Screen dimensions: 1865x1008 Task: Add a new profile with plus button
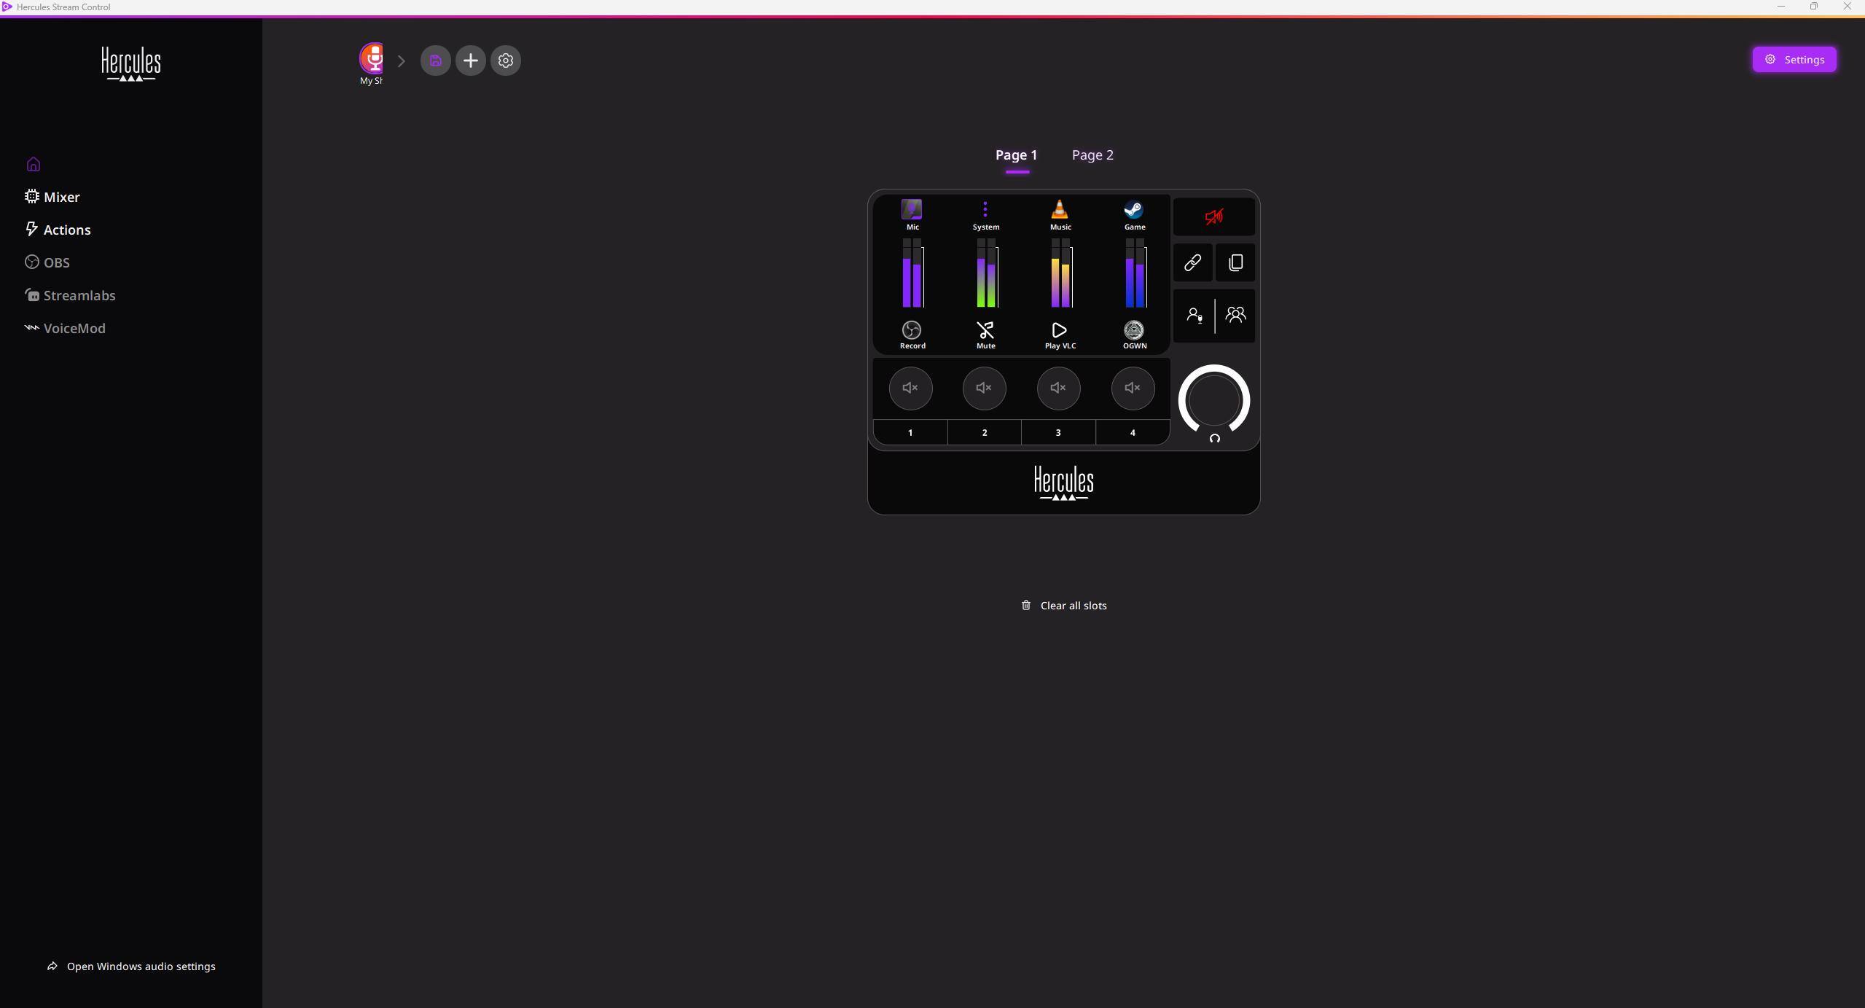point(471,60)
